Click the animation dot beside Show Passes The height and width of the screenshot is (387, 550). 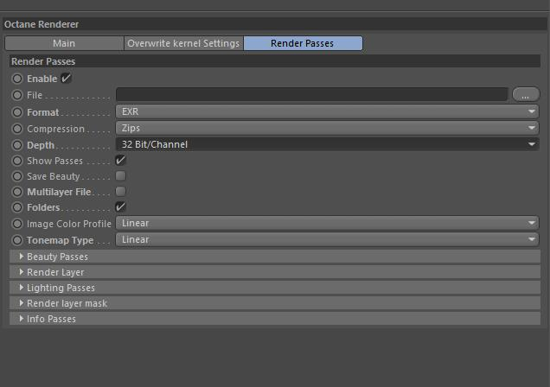17,161
